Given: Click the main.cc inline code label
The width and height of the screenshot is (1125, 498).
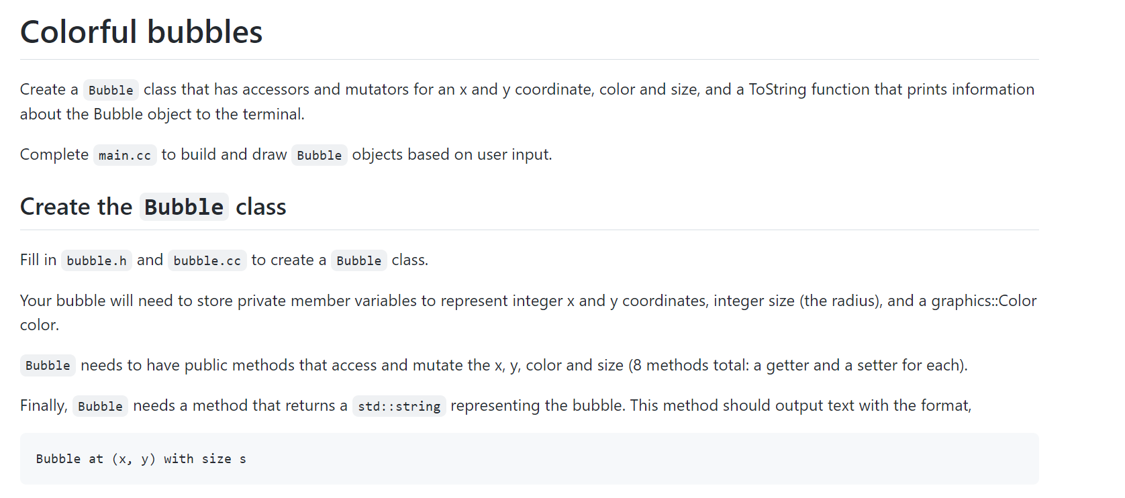Looking at the screenshot, I should [x=125, y=155].
